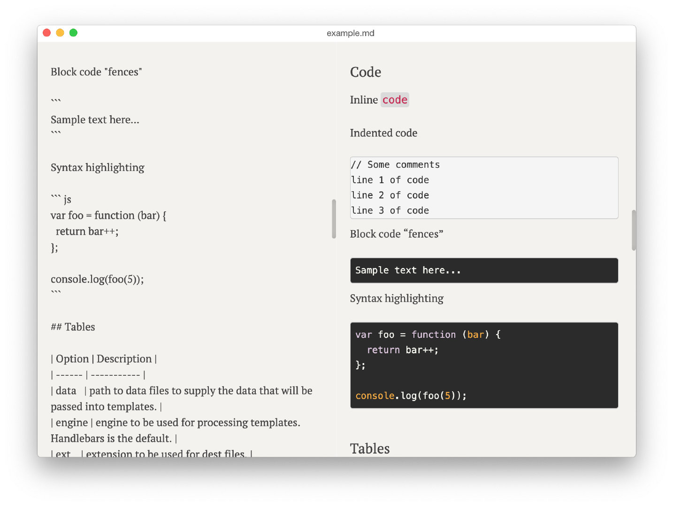Click 'var foo = function (bar) {' in preview

click(x=428, y=335)
